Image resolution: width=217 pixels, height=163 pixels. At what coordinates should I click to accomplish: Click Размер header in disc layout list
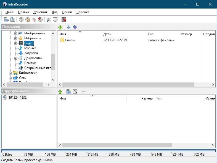(x=140, y=98)
